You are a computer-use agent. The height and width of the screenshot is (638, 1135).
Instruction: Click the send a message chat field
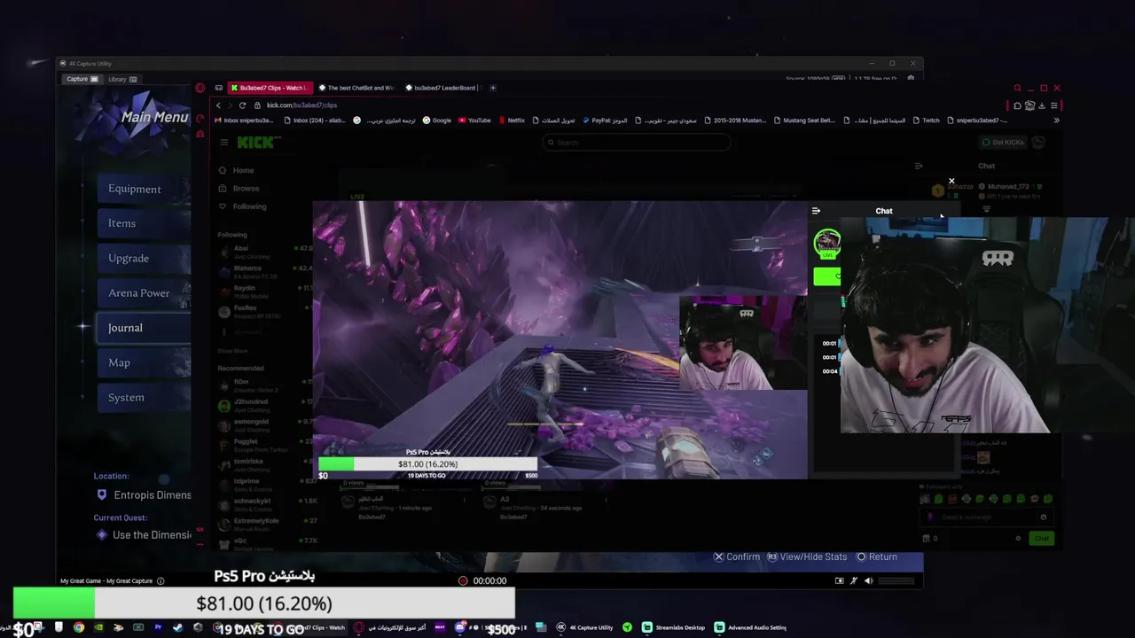click(x=988, y=517)
